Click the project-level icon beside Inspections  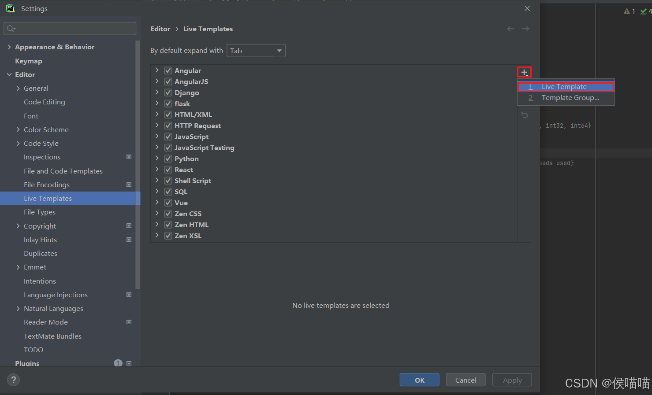(x=129, y=157)
